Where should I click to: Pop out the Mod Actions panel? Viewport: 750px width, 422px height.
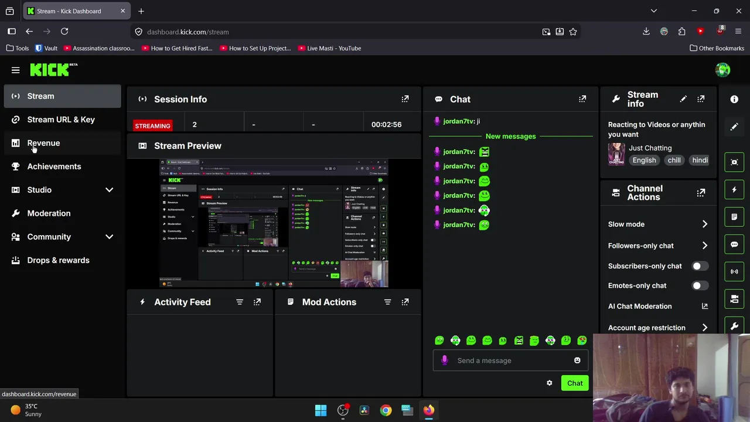[405, 302]
